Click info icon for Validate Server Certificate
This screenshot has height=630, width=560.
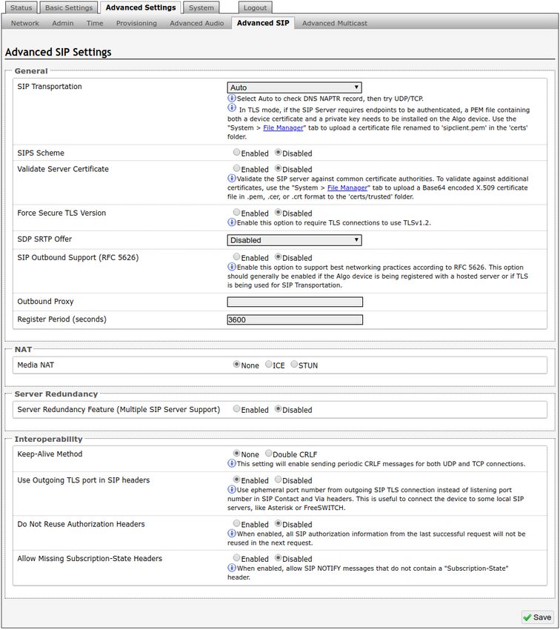click(x=232, y=178)
